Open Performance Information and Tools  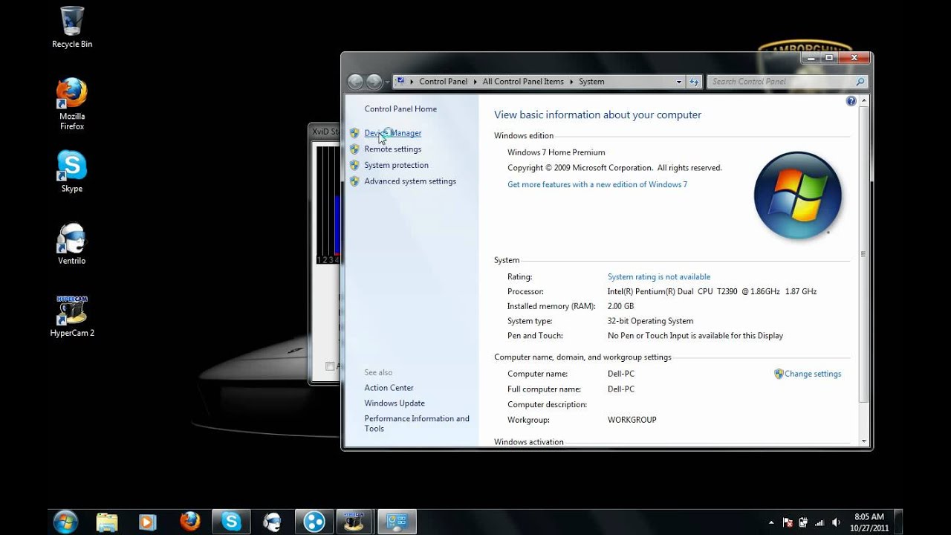417,424
